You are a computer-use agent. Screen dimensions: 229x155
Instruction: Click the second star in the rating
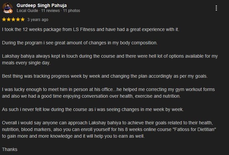[9, 19]
